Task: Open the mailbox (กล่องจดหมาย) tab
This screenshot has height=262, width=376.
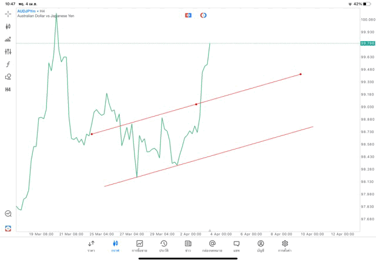Action: pos(212,246)
